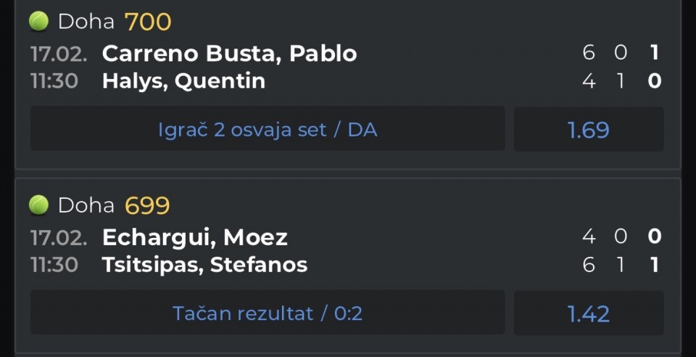Click the Tačan rezultat / 0:2 bet

click(268, 313)
